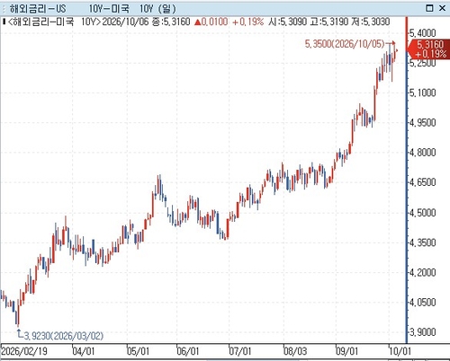Click the window drag grip icon
The image size is (450, 361).
(x=4, y=9)
